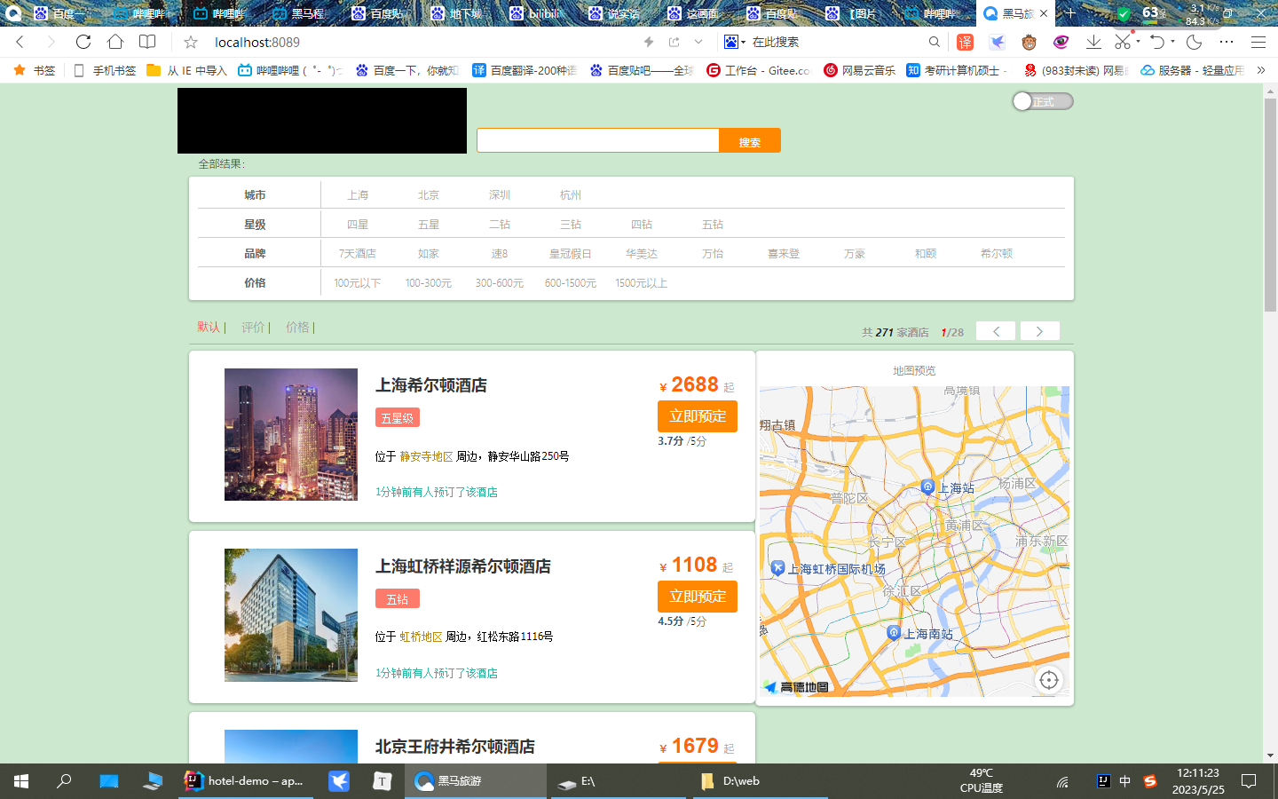
Task: Click the 上海虹桥祥源希尔顿酒店 photo thumbnail
Action: (291, 615)
